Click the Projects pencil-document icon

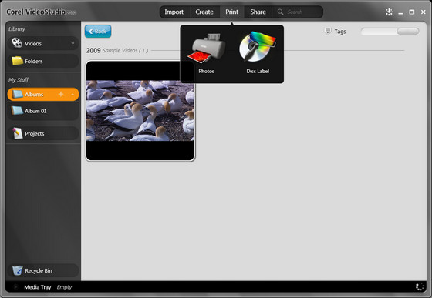[17, 133]
